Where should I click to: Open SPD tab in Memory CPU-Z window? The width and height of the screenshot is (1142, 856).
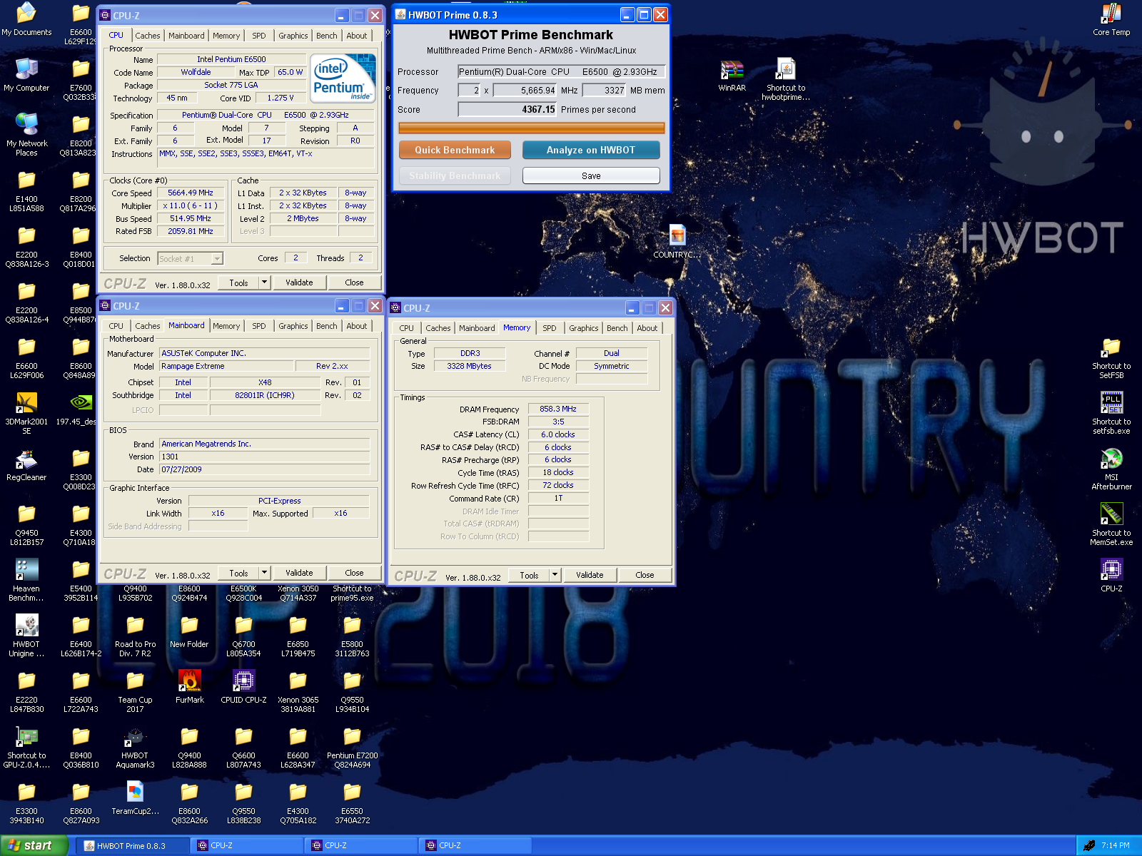pyautogui.click(x=550, y=328)
